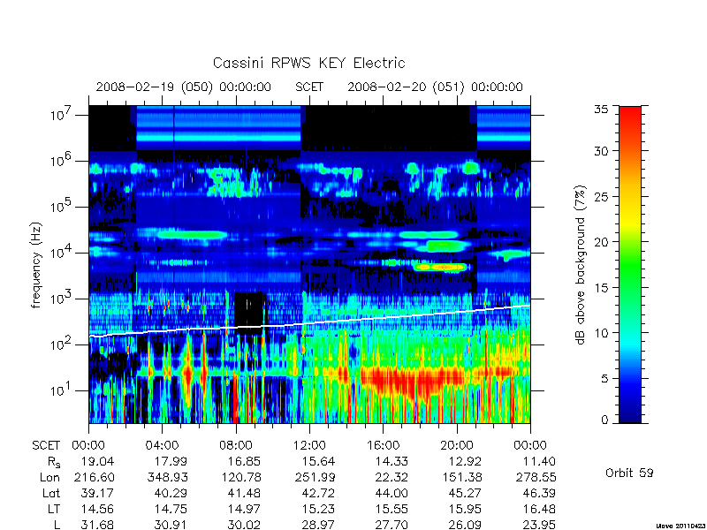Viewport: 707px width, 530px height.
Task: Click the 'Lat' row label
Action: [x=51, y=494]
